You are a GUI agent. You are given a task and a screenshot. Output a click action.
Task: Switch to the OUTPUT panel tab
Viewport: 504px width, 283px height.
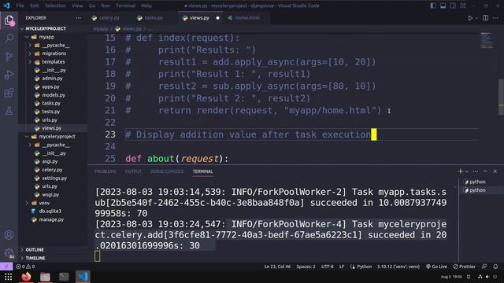tap(133, 171)
